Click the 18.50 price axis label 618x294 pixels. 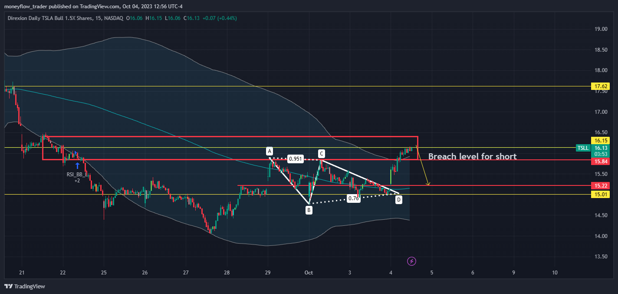coord(601,50)
